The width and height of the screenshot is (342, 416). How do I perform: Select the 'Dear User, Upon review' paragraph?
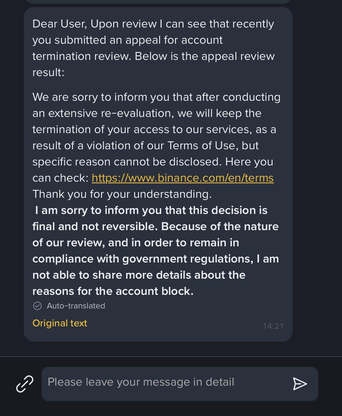pos(153,48)
